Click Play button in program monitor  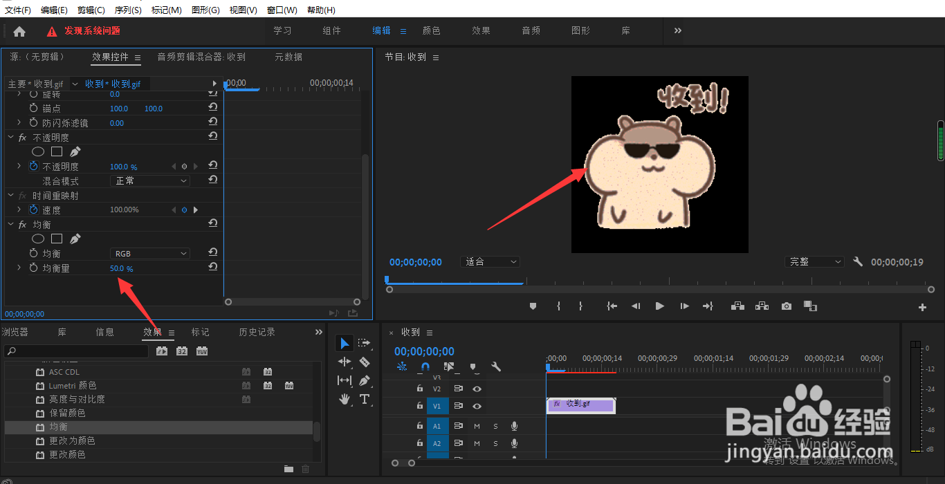point(659,306)
